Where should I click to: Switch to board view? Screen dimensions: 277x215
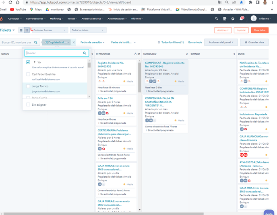(x=27, y=30)
